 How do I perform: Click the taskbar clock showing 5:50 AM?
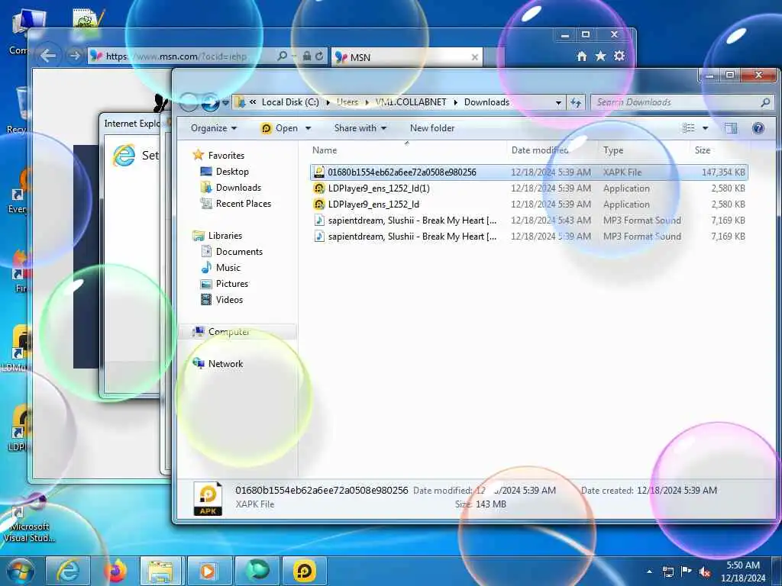pos(743,572)
